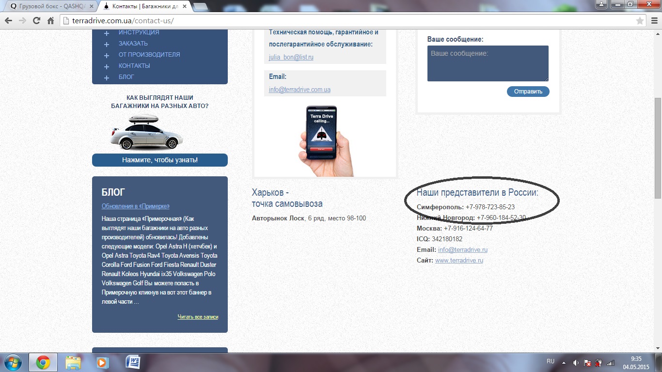Screen dimensions: 662x372
Task: Open Word from the taskbar
Action: click(x=133, y=362)
